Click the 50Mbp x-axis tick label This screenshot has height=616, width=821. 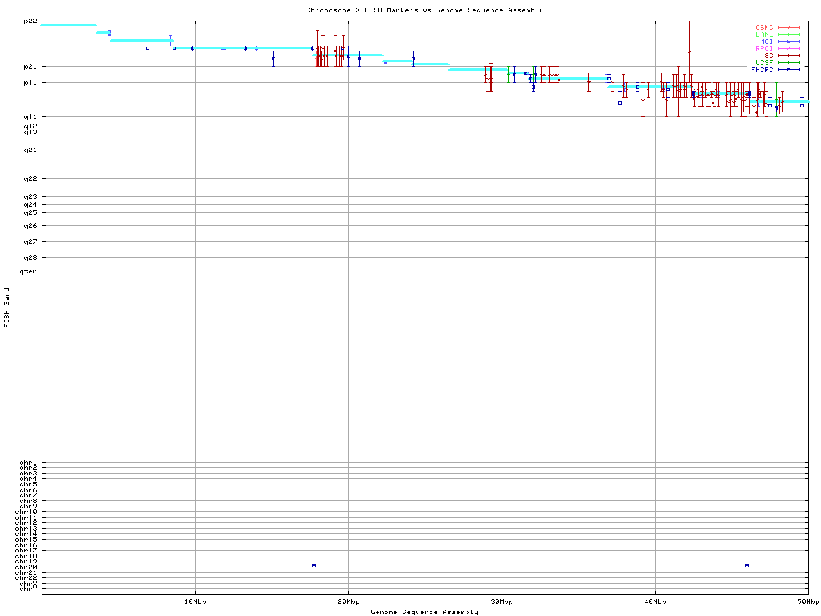click(x=808, y=602)
